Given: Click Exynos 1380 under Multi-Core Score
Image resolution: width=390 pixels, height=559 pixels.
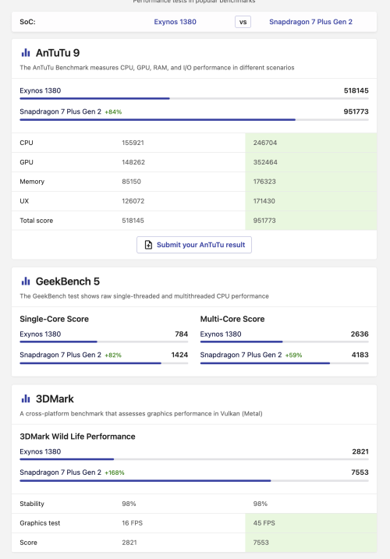Looking at the screenshot, I should pyautogui.click(x=221, y=334).
